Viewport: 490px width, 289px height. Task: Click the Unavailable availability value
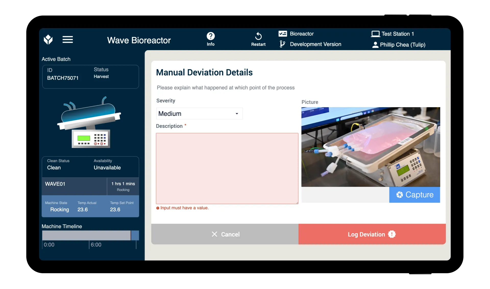(107, 168)
